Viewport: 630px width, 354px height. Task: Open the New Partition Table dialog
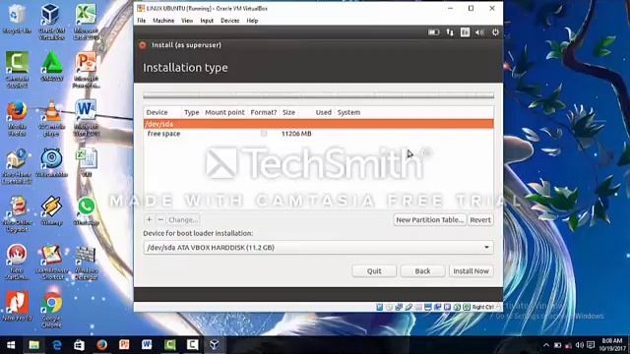(x=429, y=220)
